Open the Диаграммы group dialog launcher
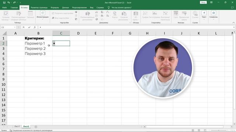The image size is (236, 132). click(x=130, y=23)
